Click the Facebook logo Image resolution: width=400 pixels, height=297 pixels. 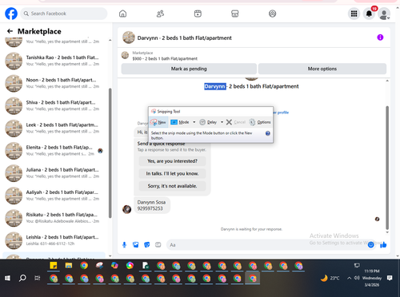[x=11, y=14]
